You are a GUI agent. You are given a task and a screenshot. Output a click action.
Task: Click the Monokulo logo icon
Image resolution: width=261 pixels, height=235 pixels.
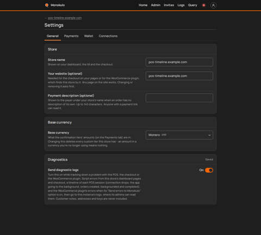[x=47, y=5]
